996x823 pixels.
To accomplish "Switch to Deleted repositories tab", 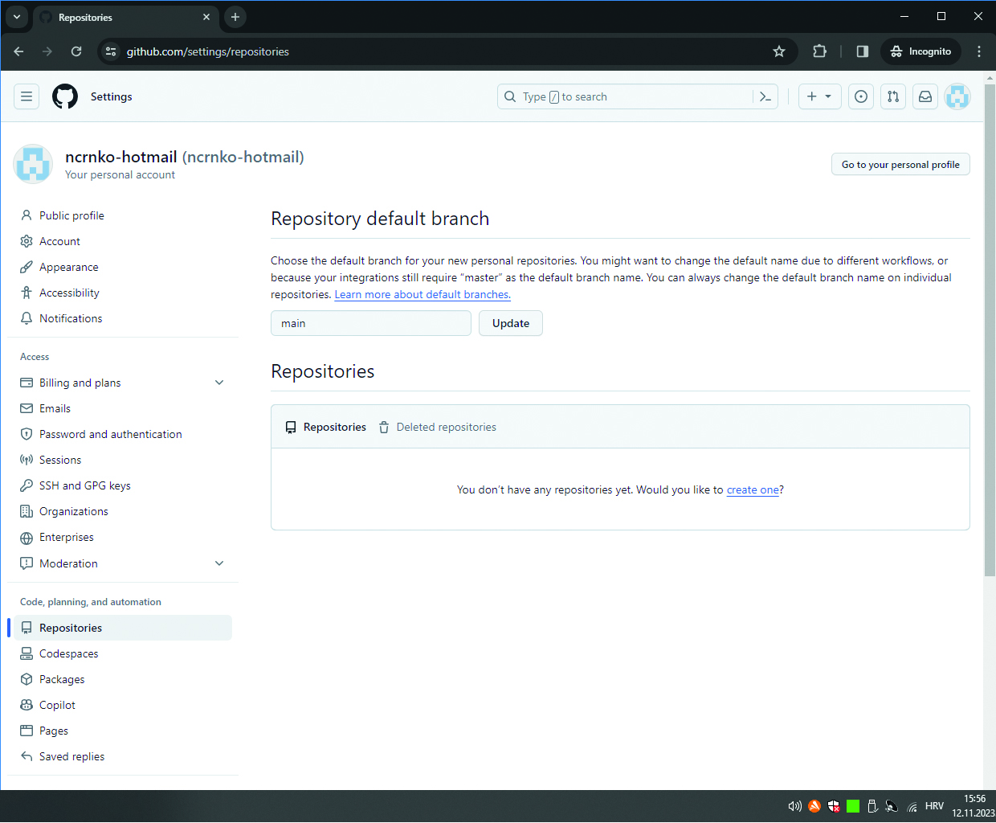I will (446, 428).
